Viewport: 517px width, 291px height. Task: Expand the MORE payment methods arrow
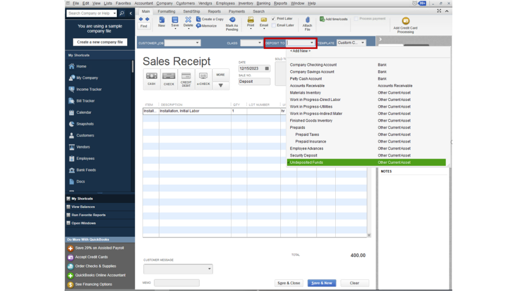[221, 85]
